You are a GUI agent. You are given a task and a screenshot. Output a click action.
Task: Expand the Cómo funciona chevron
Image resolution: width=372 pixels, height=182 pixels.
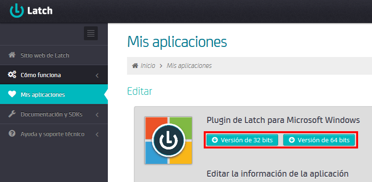97,76
